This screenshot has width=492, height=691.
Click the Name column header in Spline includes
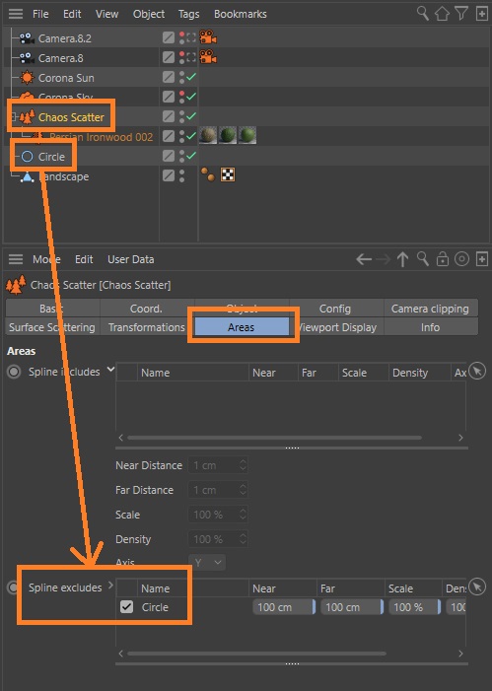click(193, 373)
